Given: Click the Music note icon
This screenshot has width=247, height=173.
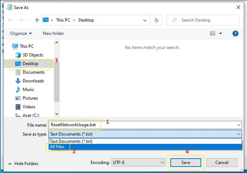Looking at the screenshot, I should coord(18,90).
